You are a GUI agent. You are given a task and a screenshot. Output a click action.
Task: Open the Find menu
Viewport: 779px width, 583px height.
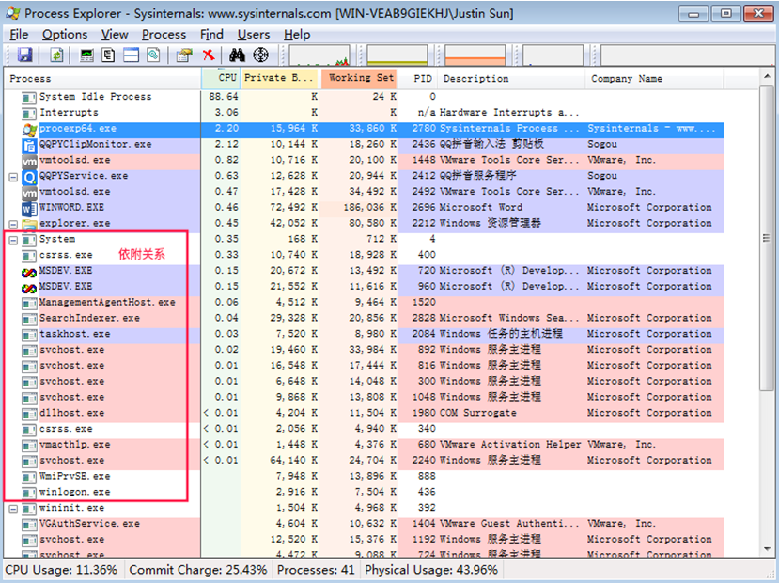point(211,34)
